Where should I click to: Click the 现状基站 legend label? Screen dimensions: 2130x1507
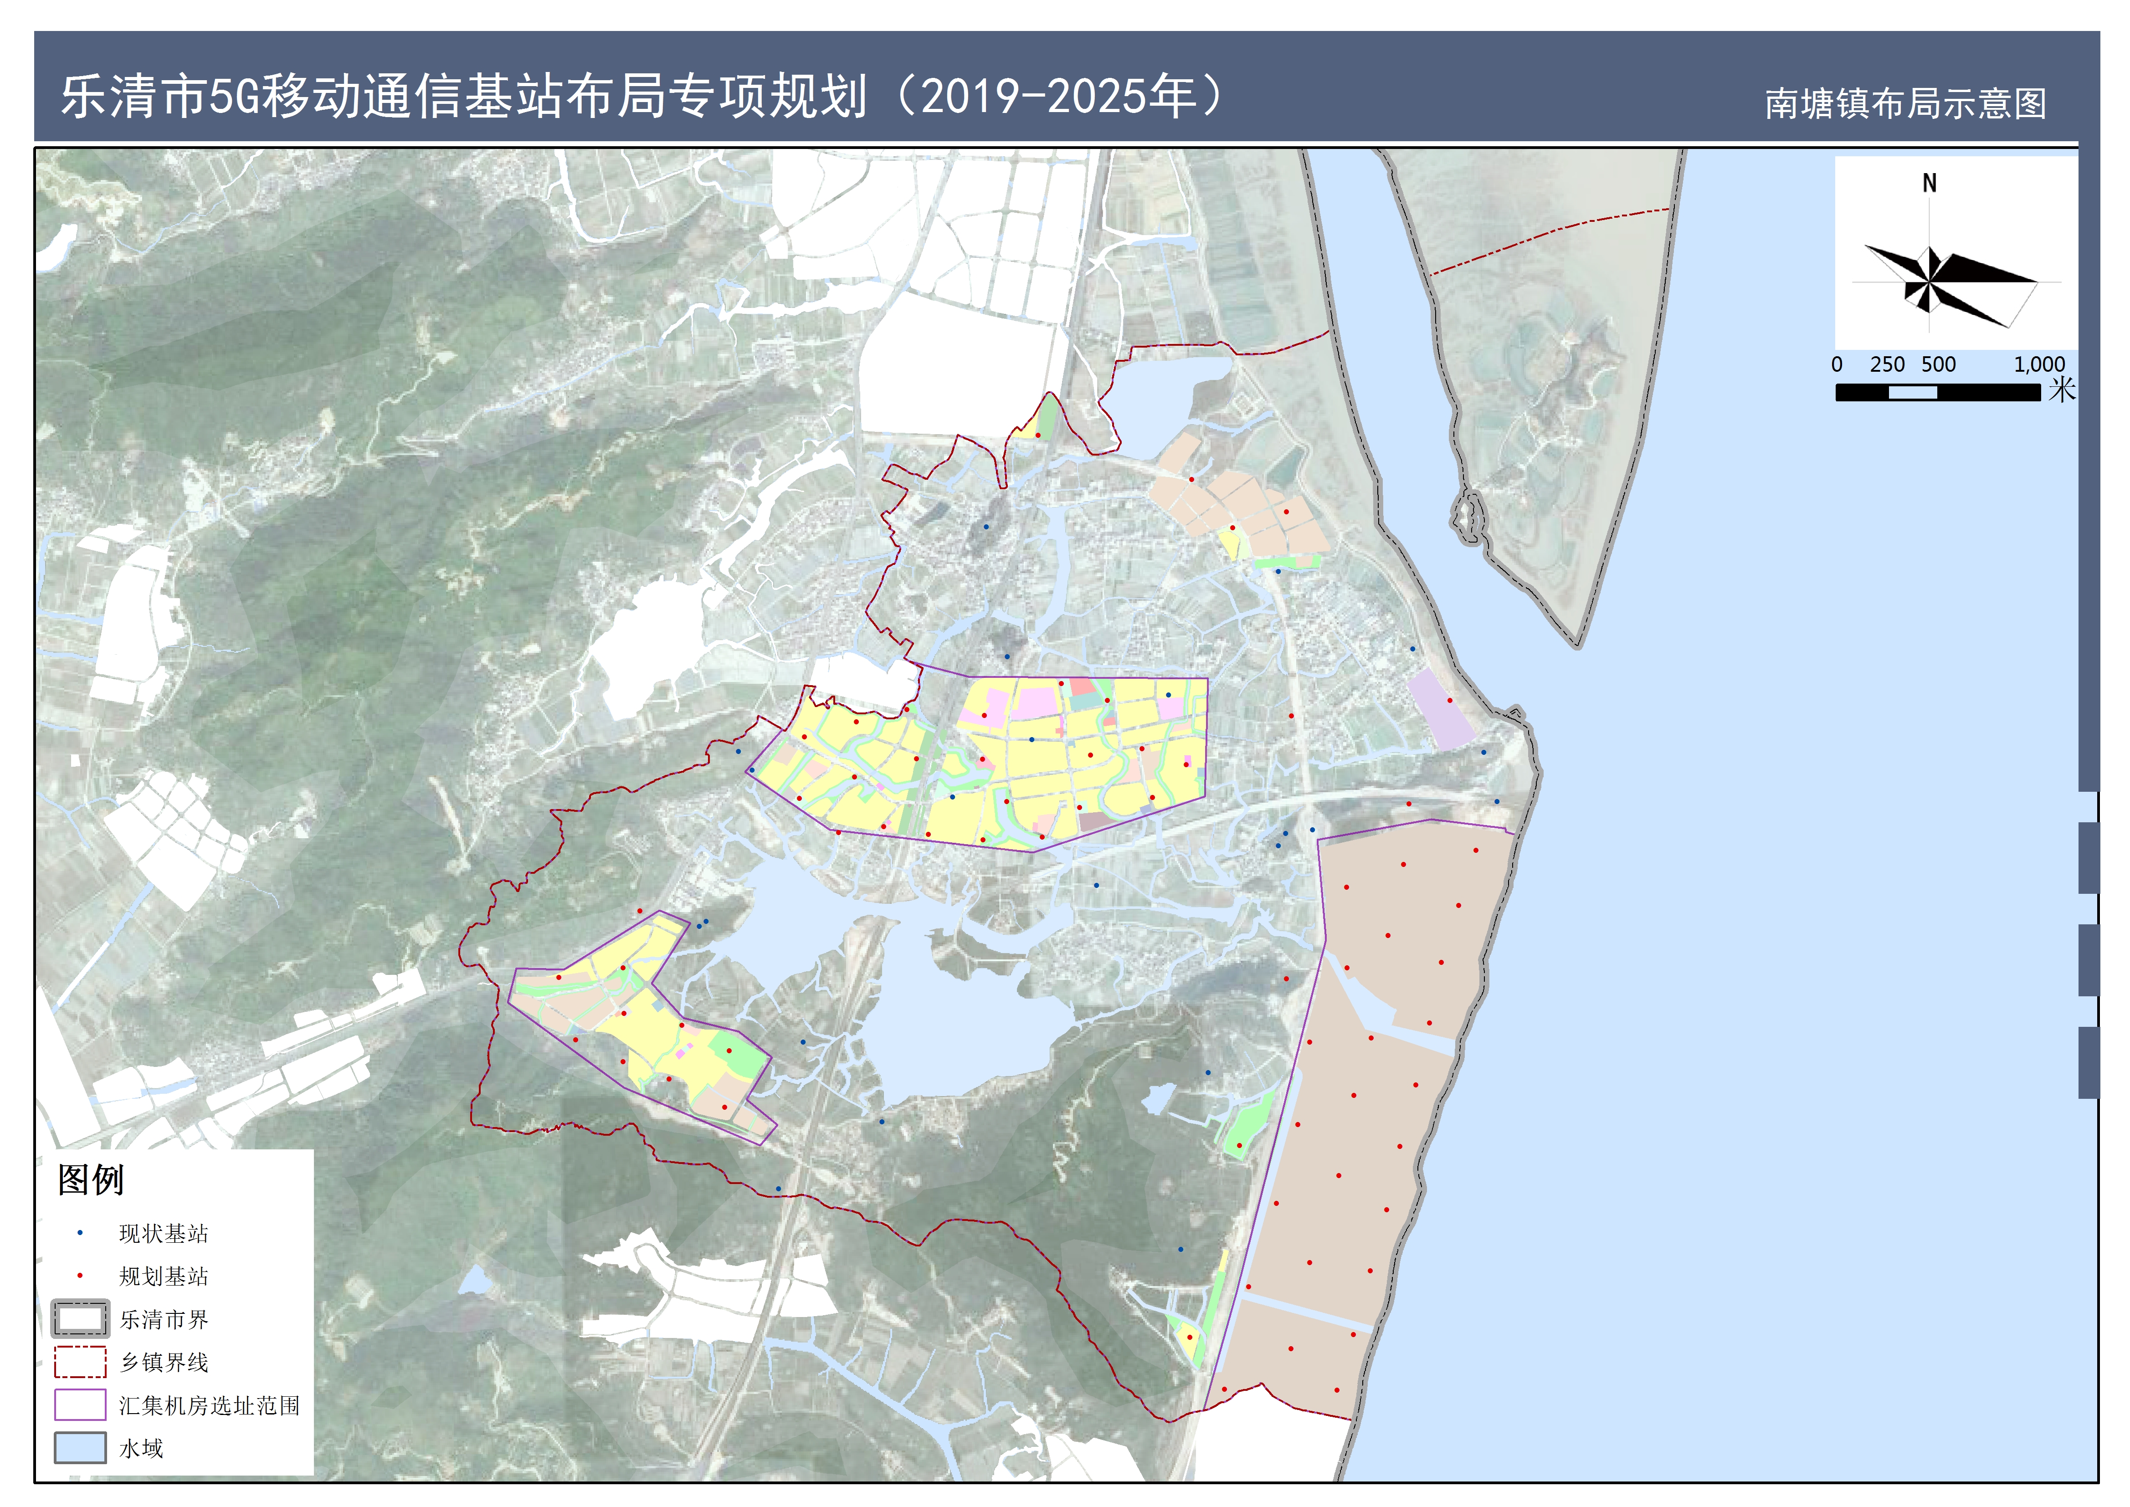tap(164, 1233)
